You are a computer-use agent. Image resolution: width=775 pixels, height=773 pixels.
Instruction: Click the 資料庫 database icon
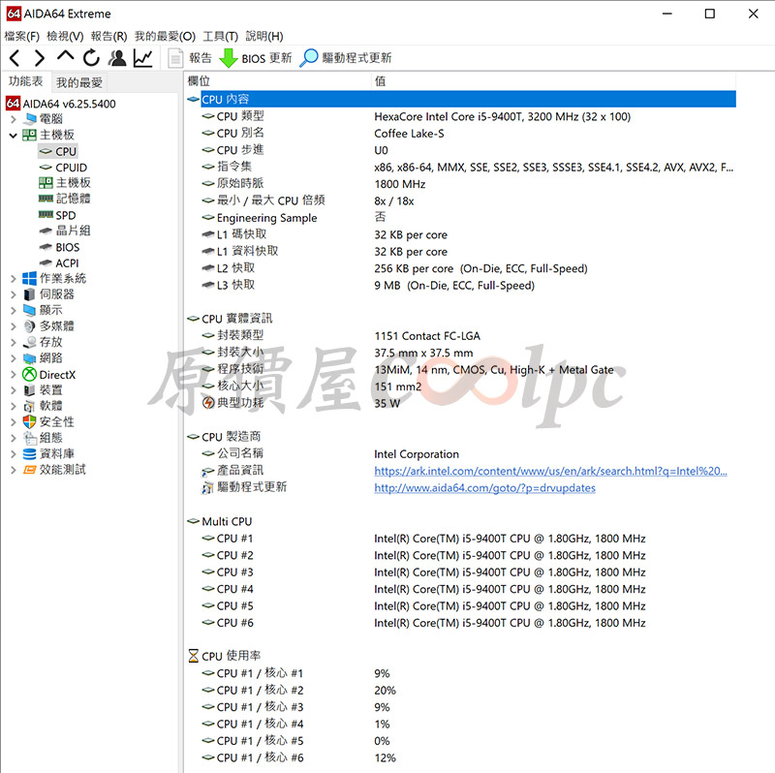click(30, 454)
